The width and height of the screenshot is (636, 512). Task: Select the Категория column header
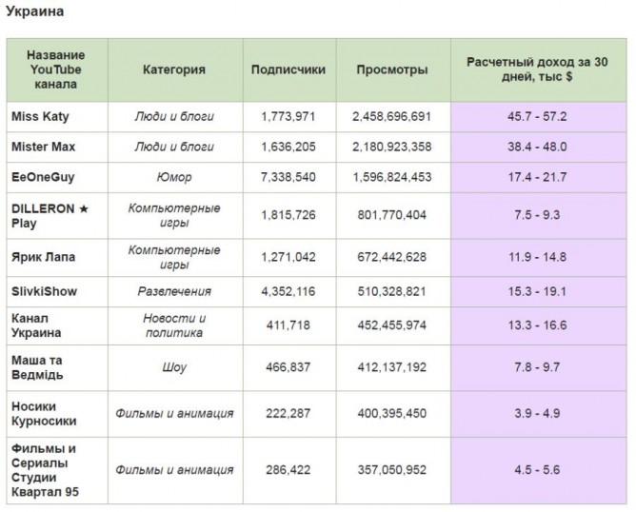click(174, 69)
